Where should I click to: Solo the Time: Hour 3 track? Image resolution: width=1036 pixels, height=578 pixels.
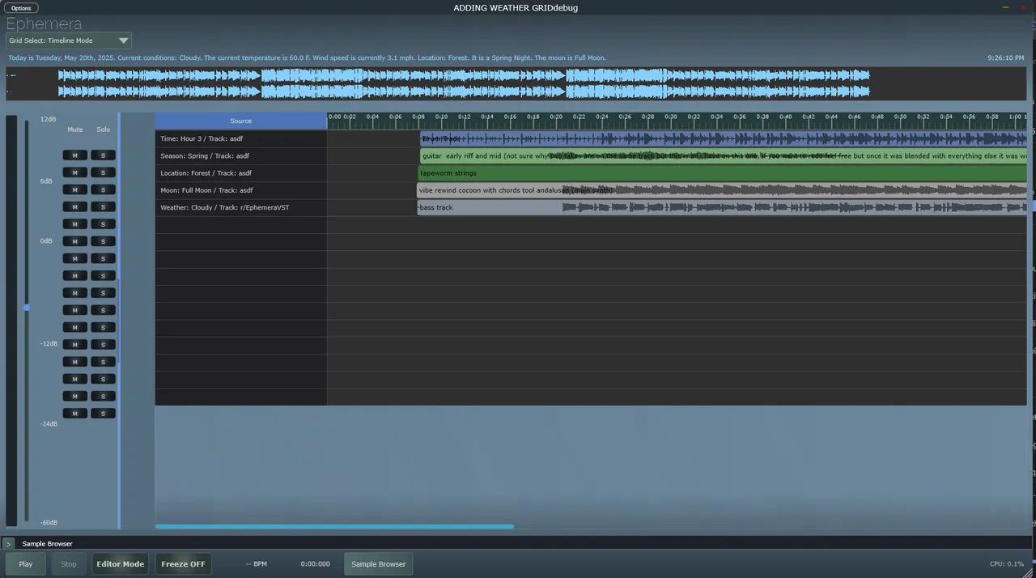[x=103, y=155]
